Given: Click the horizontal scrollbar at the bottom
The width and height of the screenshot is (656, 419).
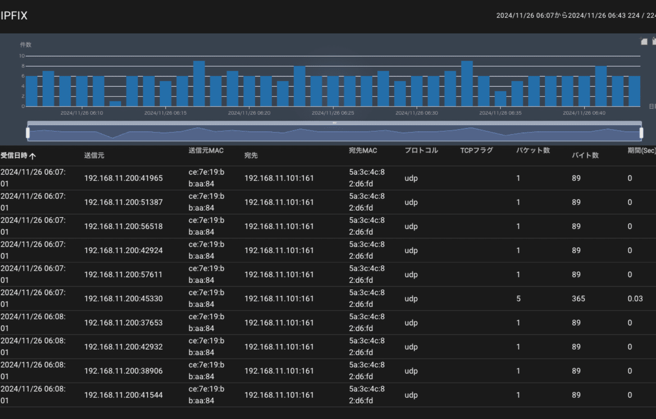Looking at the screenshot, I should [328, 415].
